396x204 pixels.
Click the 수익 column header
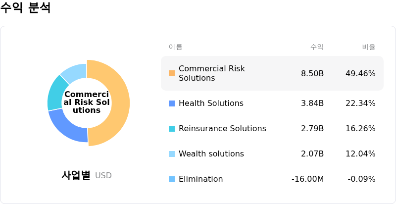[317, 47]
